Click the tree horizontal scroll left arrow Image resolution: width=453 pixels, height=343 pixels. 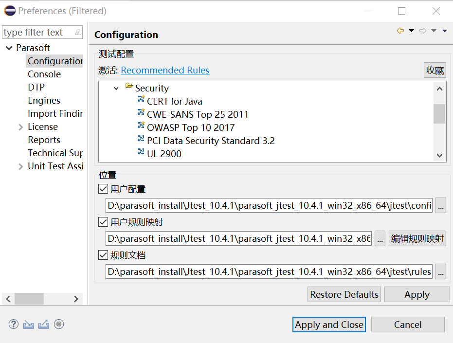pos(8,299)
